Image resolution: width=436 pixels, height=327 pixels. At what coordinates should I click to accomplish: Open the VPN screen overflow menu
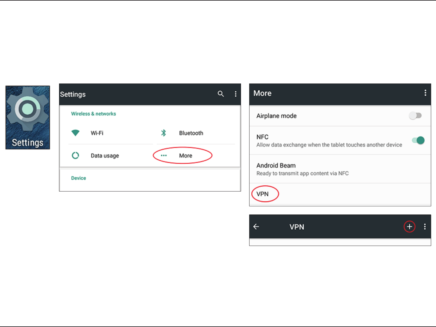point(425,227)
